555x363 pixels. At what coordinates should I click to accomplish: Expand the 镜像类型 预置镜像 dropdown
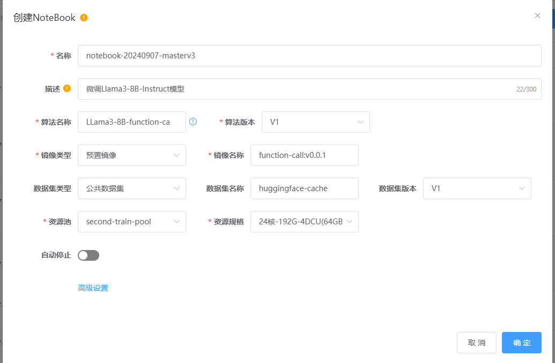click(x=131, y=155)
